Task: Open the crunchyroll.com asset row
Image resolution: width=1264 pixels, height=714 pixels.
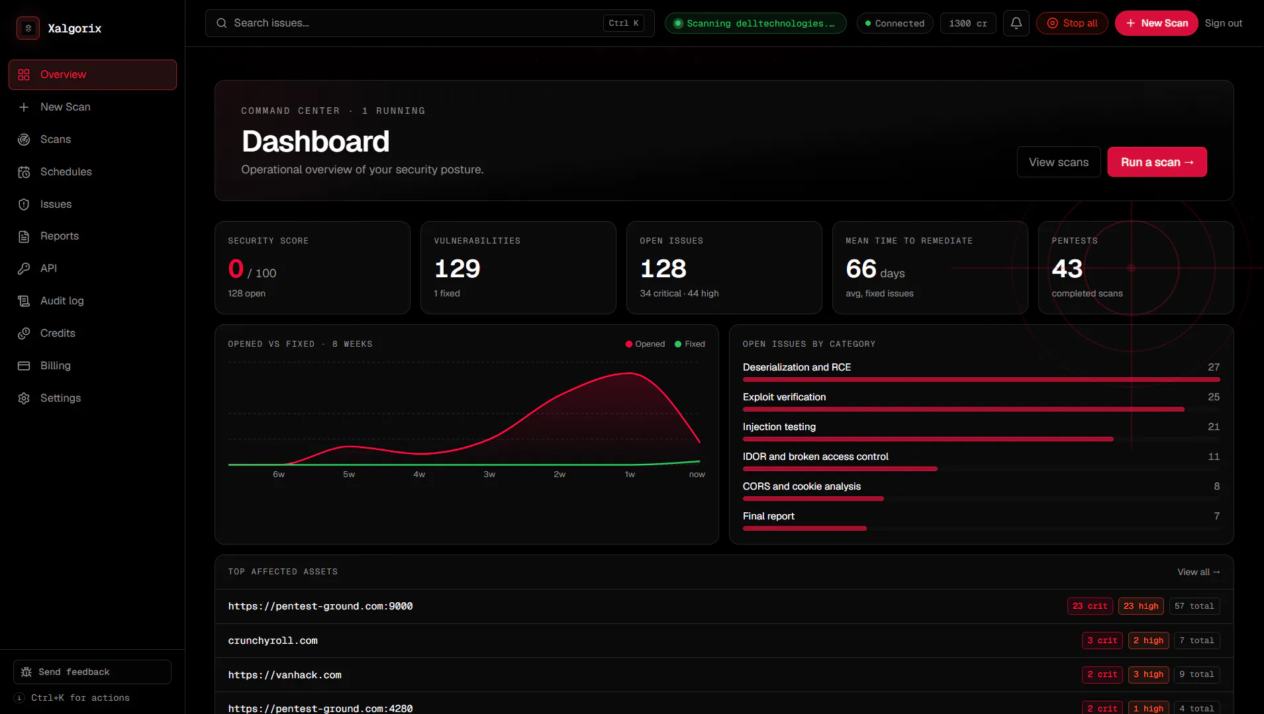Action: pyautogui.click(x=724, y=641)
